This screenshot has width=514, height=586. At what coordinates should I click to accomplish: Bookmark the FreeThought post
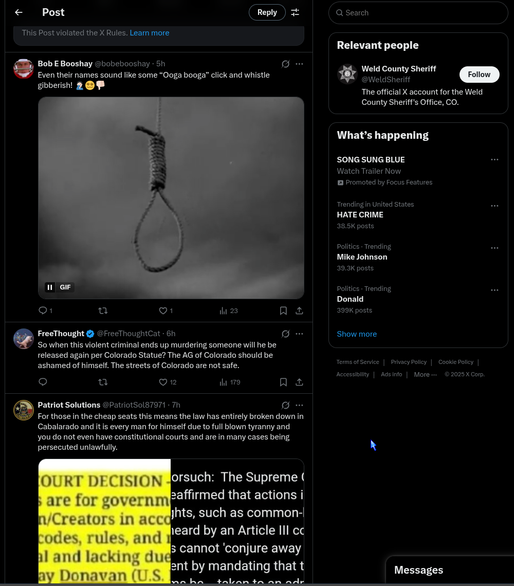[283, 382]
